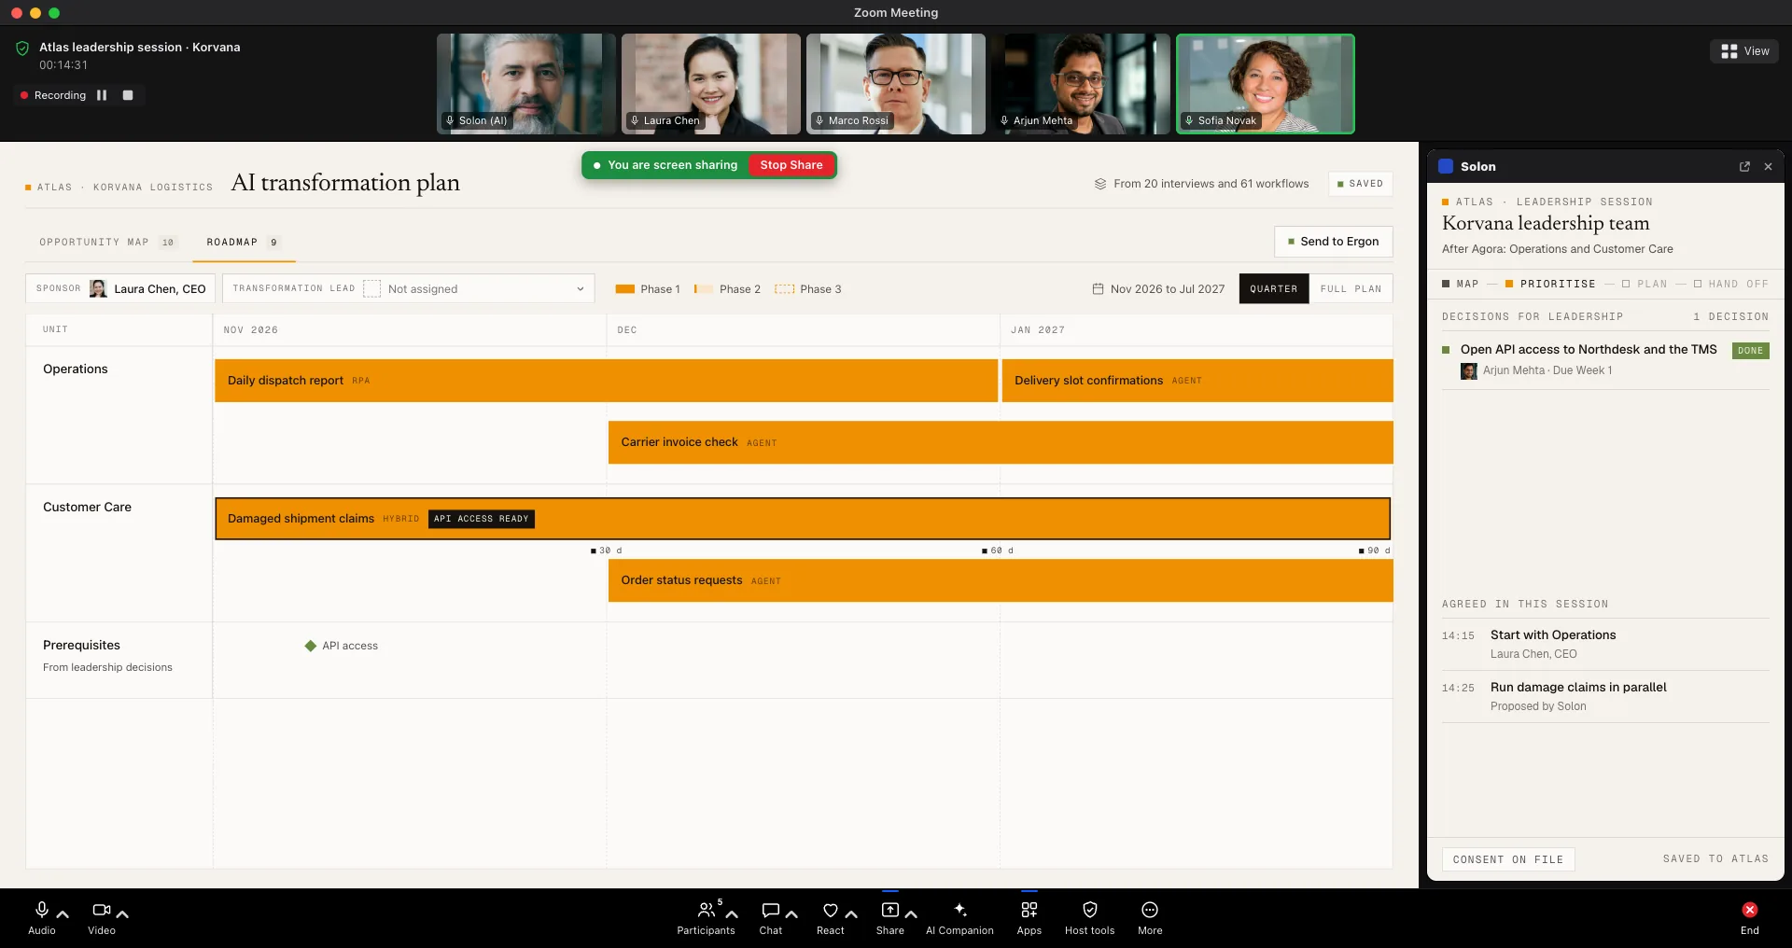
Task: Select Sofia Novak's video thumbnail
Action: tap(1265, 84)
